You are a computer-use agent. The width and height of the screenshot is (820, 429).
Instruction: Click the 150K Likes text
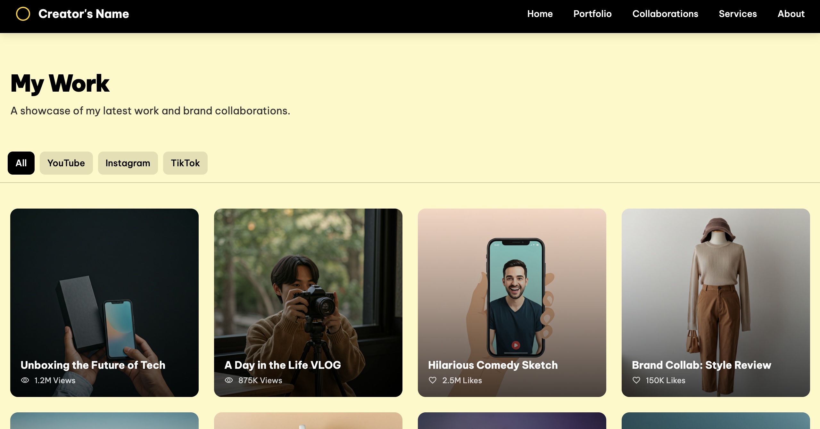(x=666, y=380)
